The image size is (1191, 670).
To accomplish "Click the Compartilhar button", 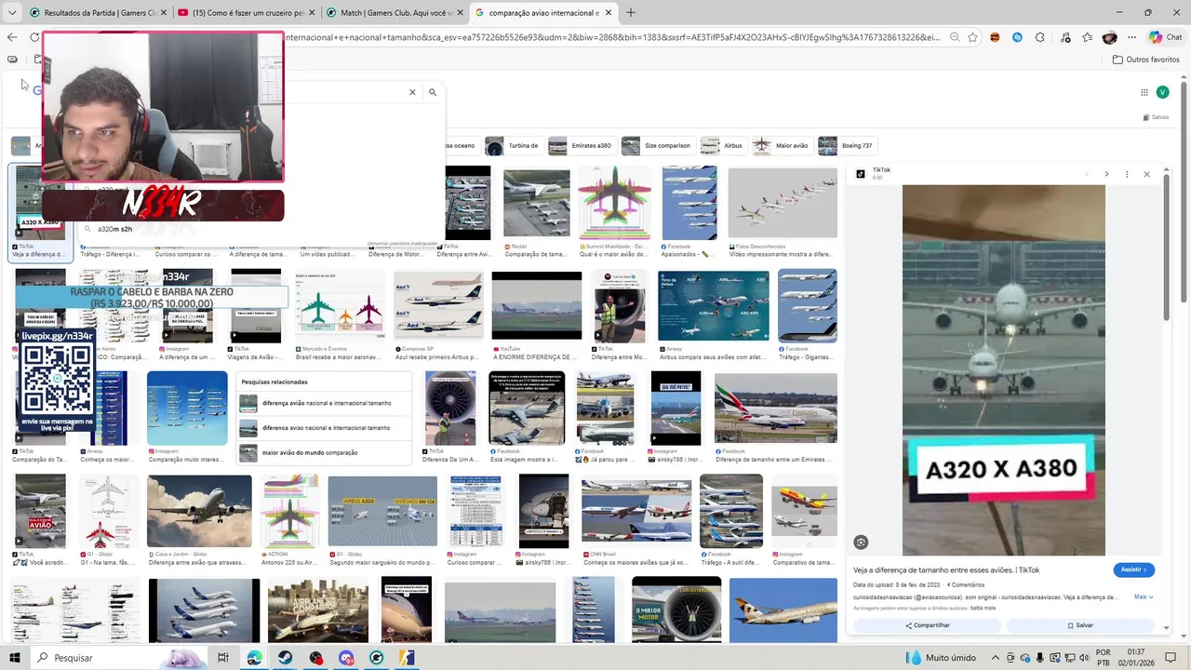I will pos(927,625).
